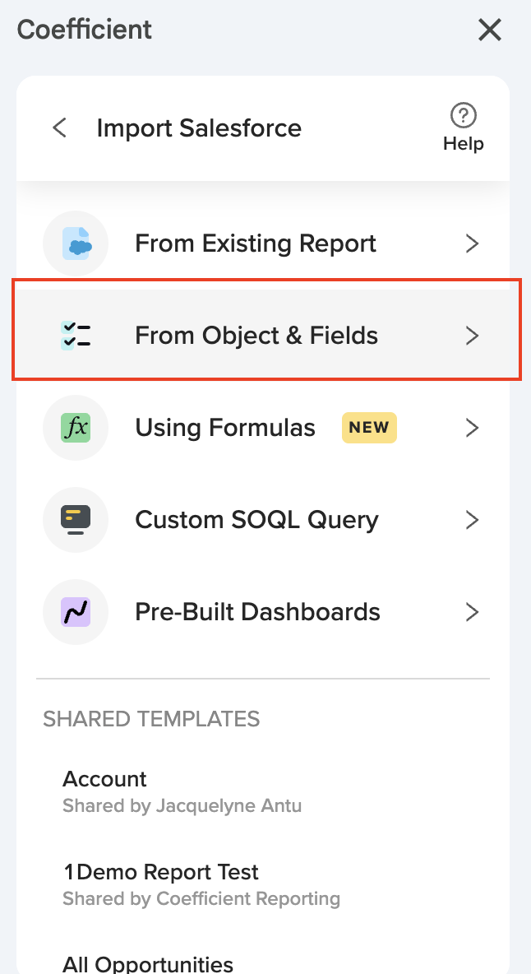Go back using the left arrow

pyautogui.click(x=59, y=128)
